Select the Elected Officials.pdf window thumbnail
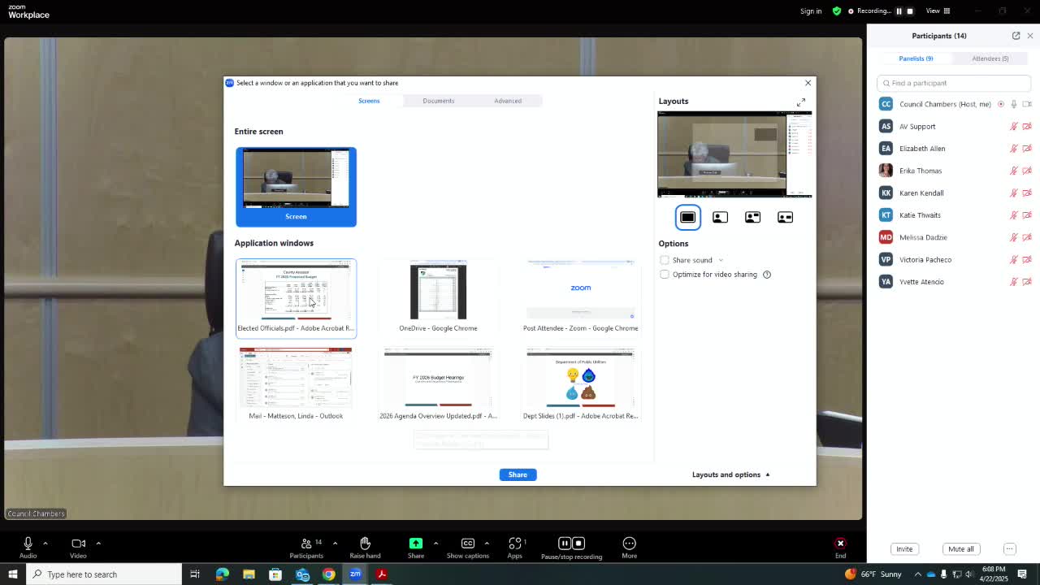The height and width of the screenshot is (585, 1040). tap(296, 297)
